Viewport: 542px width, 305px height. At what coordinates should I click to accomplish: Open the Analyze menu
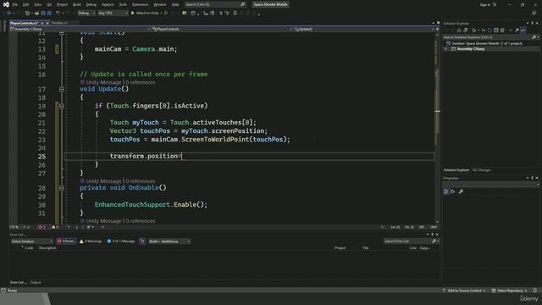[x=108, y=4]
